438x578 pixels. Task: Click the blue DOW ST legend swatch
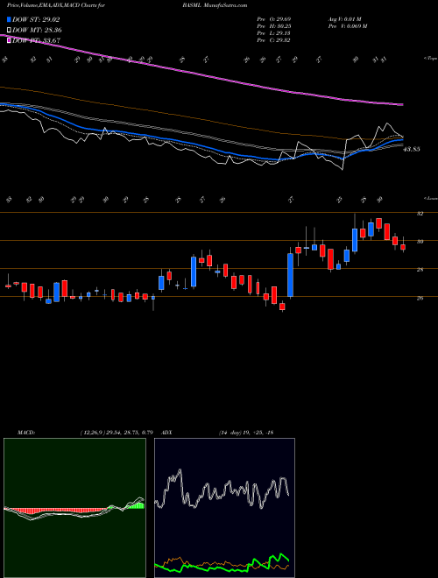[x=9, y=19]
